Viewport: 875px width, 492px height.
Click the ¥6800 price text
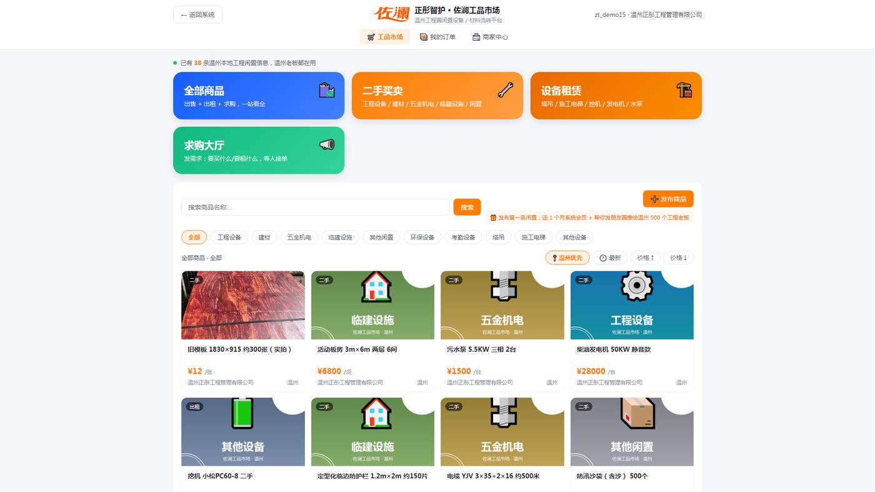tap(329, 371)
